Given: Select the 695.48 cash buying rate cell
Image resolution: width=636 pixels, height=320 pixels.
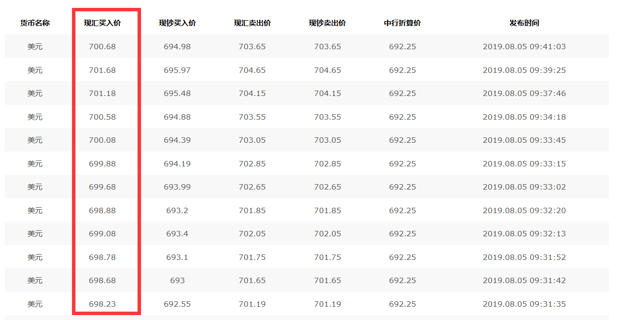Looking at the screenshot, I should tap(177, 94).
